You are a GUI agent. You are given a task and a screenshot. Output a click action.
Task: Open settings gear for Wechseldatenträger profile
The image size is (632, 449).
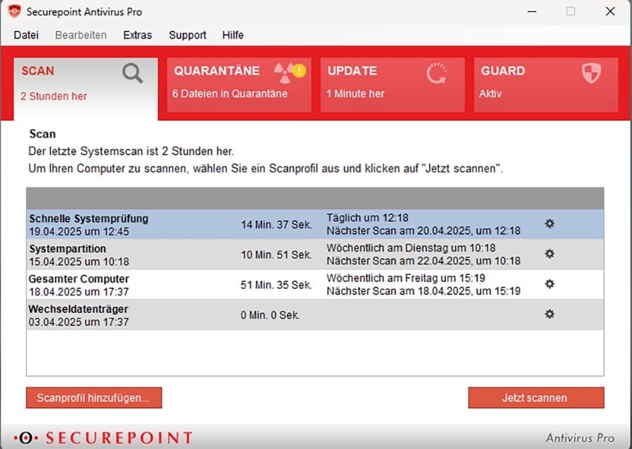tap(550, 314)
